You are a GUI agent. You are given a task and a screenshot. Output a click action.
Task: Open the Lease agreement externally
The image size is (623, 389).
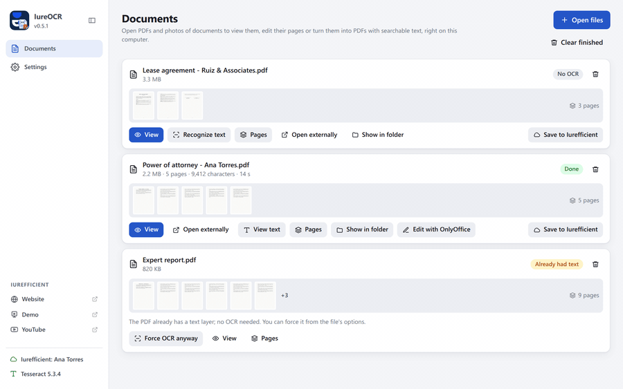(309, 135)
